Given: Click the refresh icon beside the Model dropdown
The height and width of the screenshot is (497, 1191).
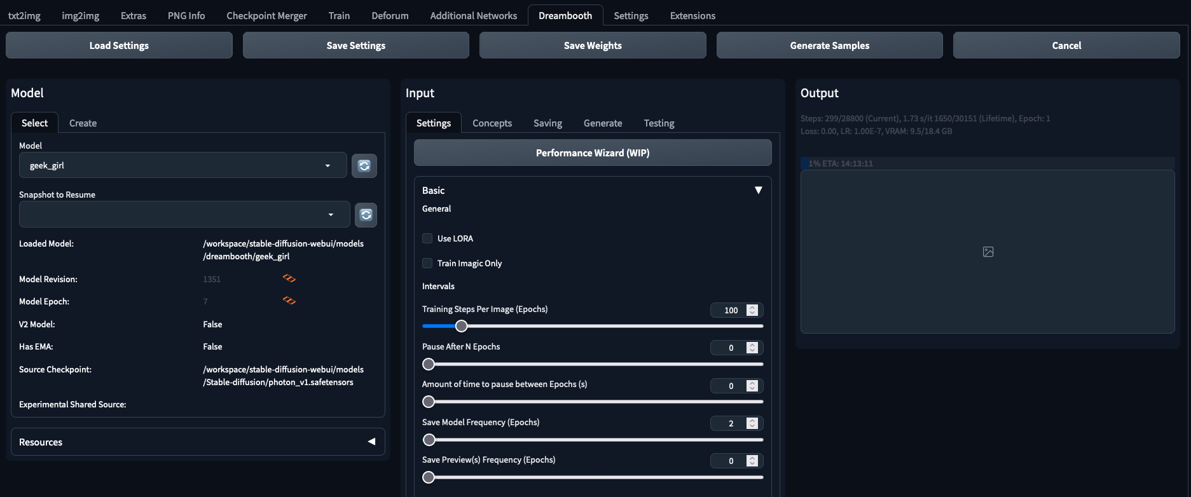Looking at the screenshot, I should (364, 166).
